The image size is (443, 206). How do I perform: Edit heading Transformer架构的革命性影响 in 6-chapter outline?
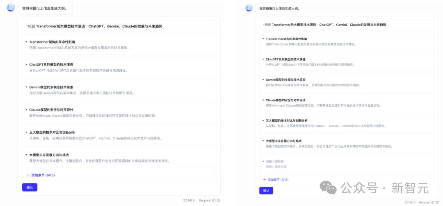52,42
